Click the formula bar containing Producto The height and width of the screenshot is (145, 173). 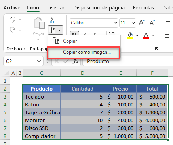click(128, 61)
